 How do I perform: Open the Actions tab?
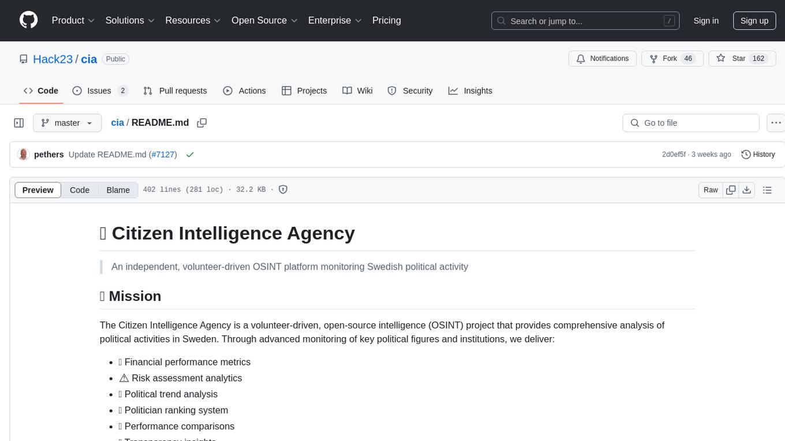tap(244, 91)
